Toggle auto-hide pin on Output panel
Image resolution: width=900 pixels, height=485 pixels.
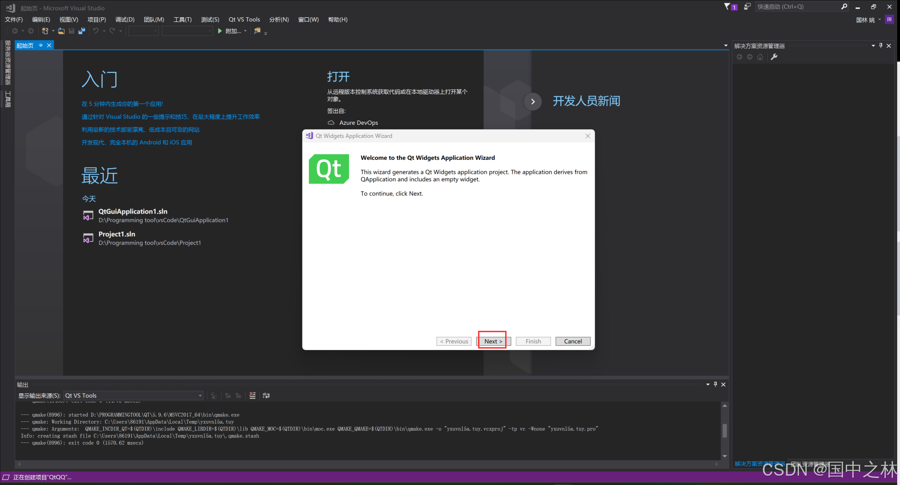tap(715, 384)
